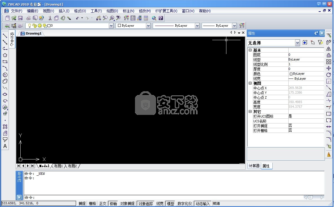Viewport: 334px width, 207px height.
Task: Open the 设计中心 side tab
Action: (12, 39)
